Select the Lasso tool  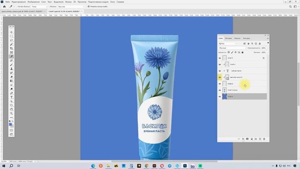click(11, 40)
